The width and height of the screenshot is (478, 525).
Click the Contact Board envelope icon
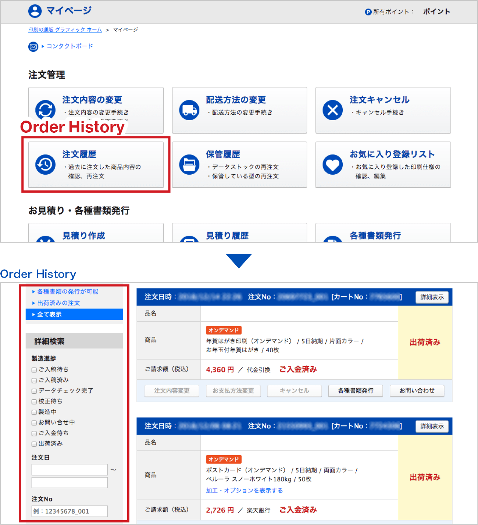pos(33,47)
